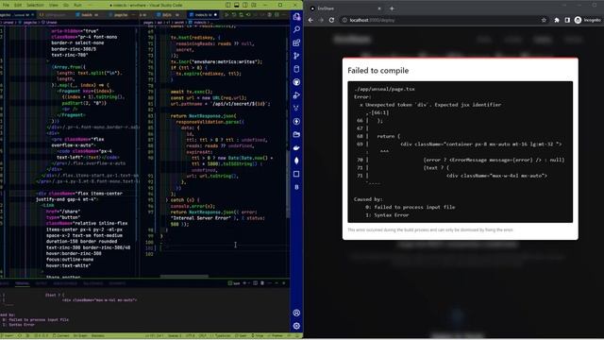Click the 'Failed to compile' heading

click(377, 71)
